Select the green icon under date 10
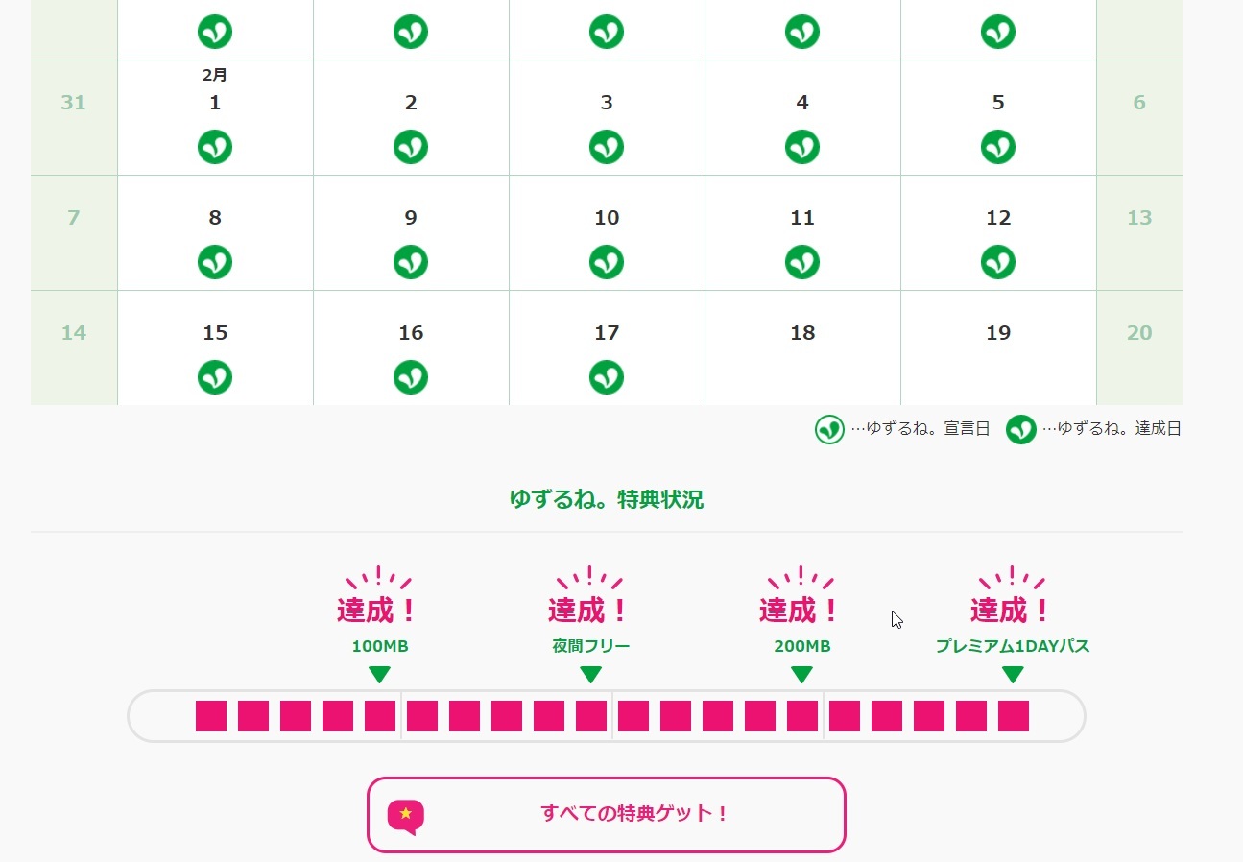The height and width of the screenshot is (862, 1243). click(607, 262)
